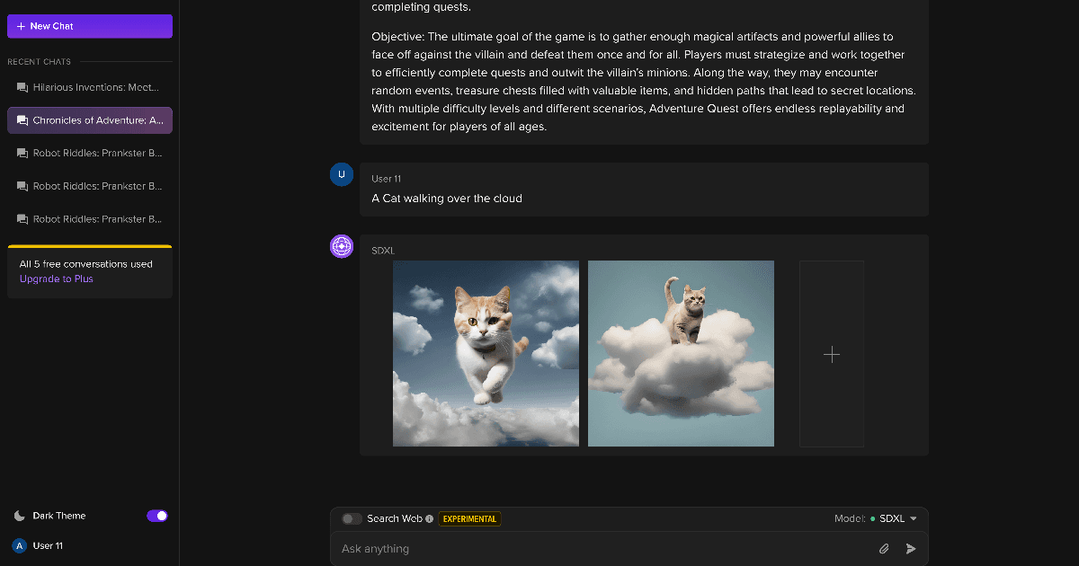Click the Ask anything input field
1079x566 pixels.
click(x=539, y=548)
